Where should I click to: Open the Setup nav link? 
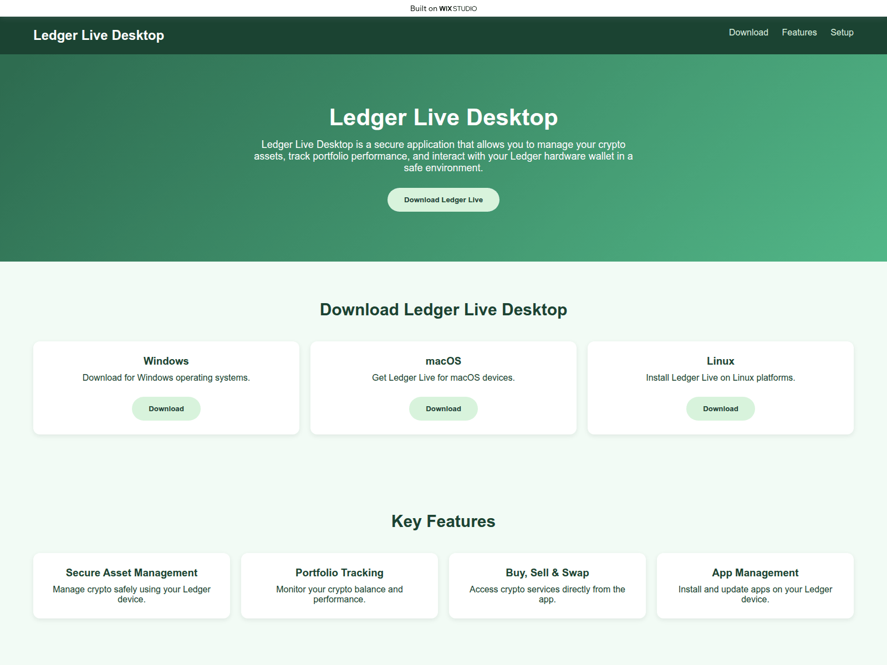(842, 32)
